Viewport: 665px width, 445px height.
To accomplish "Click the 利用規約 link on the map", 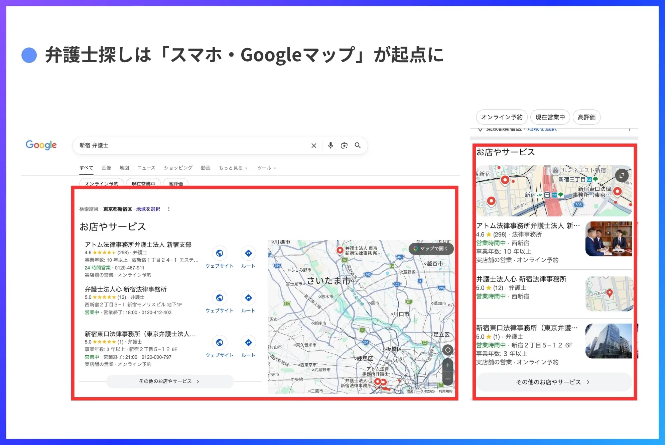I will click(x=445, y=391).
